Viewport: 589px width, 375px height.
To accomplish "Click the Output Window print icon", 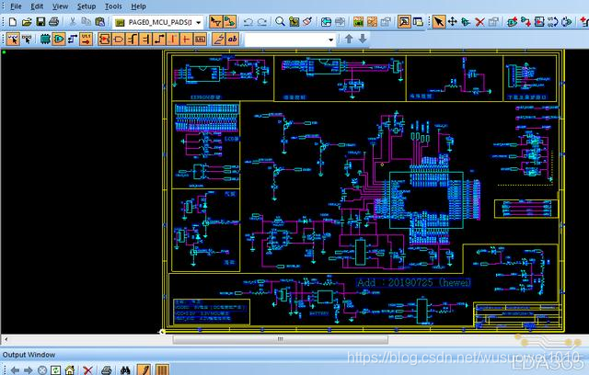I will coord(107,370).
